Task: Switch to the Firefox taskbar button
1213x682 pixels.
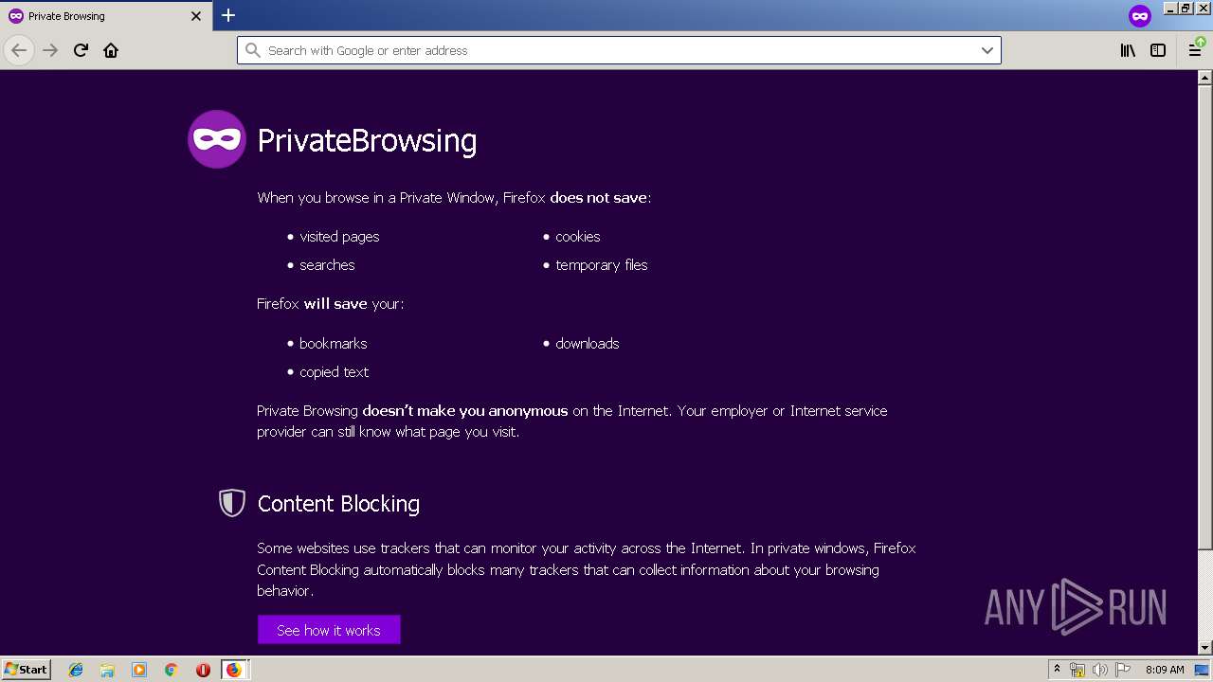Action: (234, 670)
